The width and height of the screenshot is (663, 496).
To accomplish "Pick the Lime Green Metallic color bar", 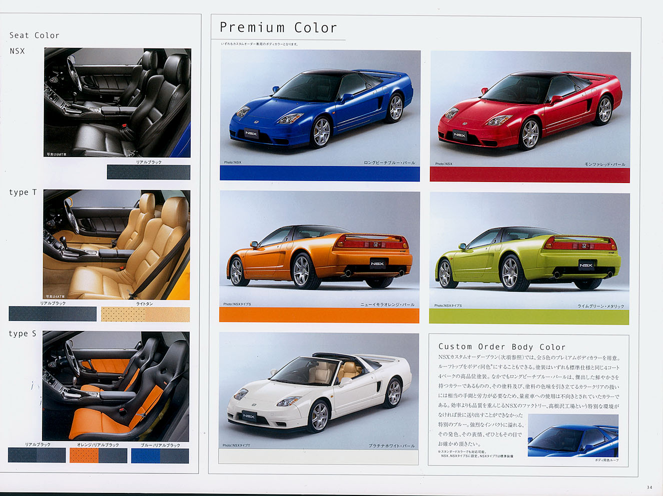I will [529, 316].
